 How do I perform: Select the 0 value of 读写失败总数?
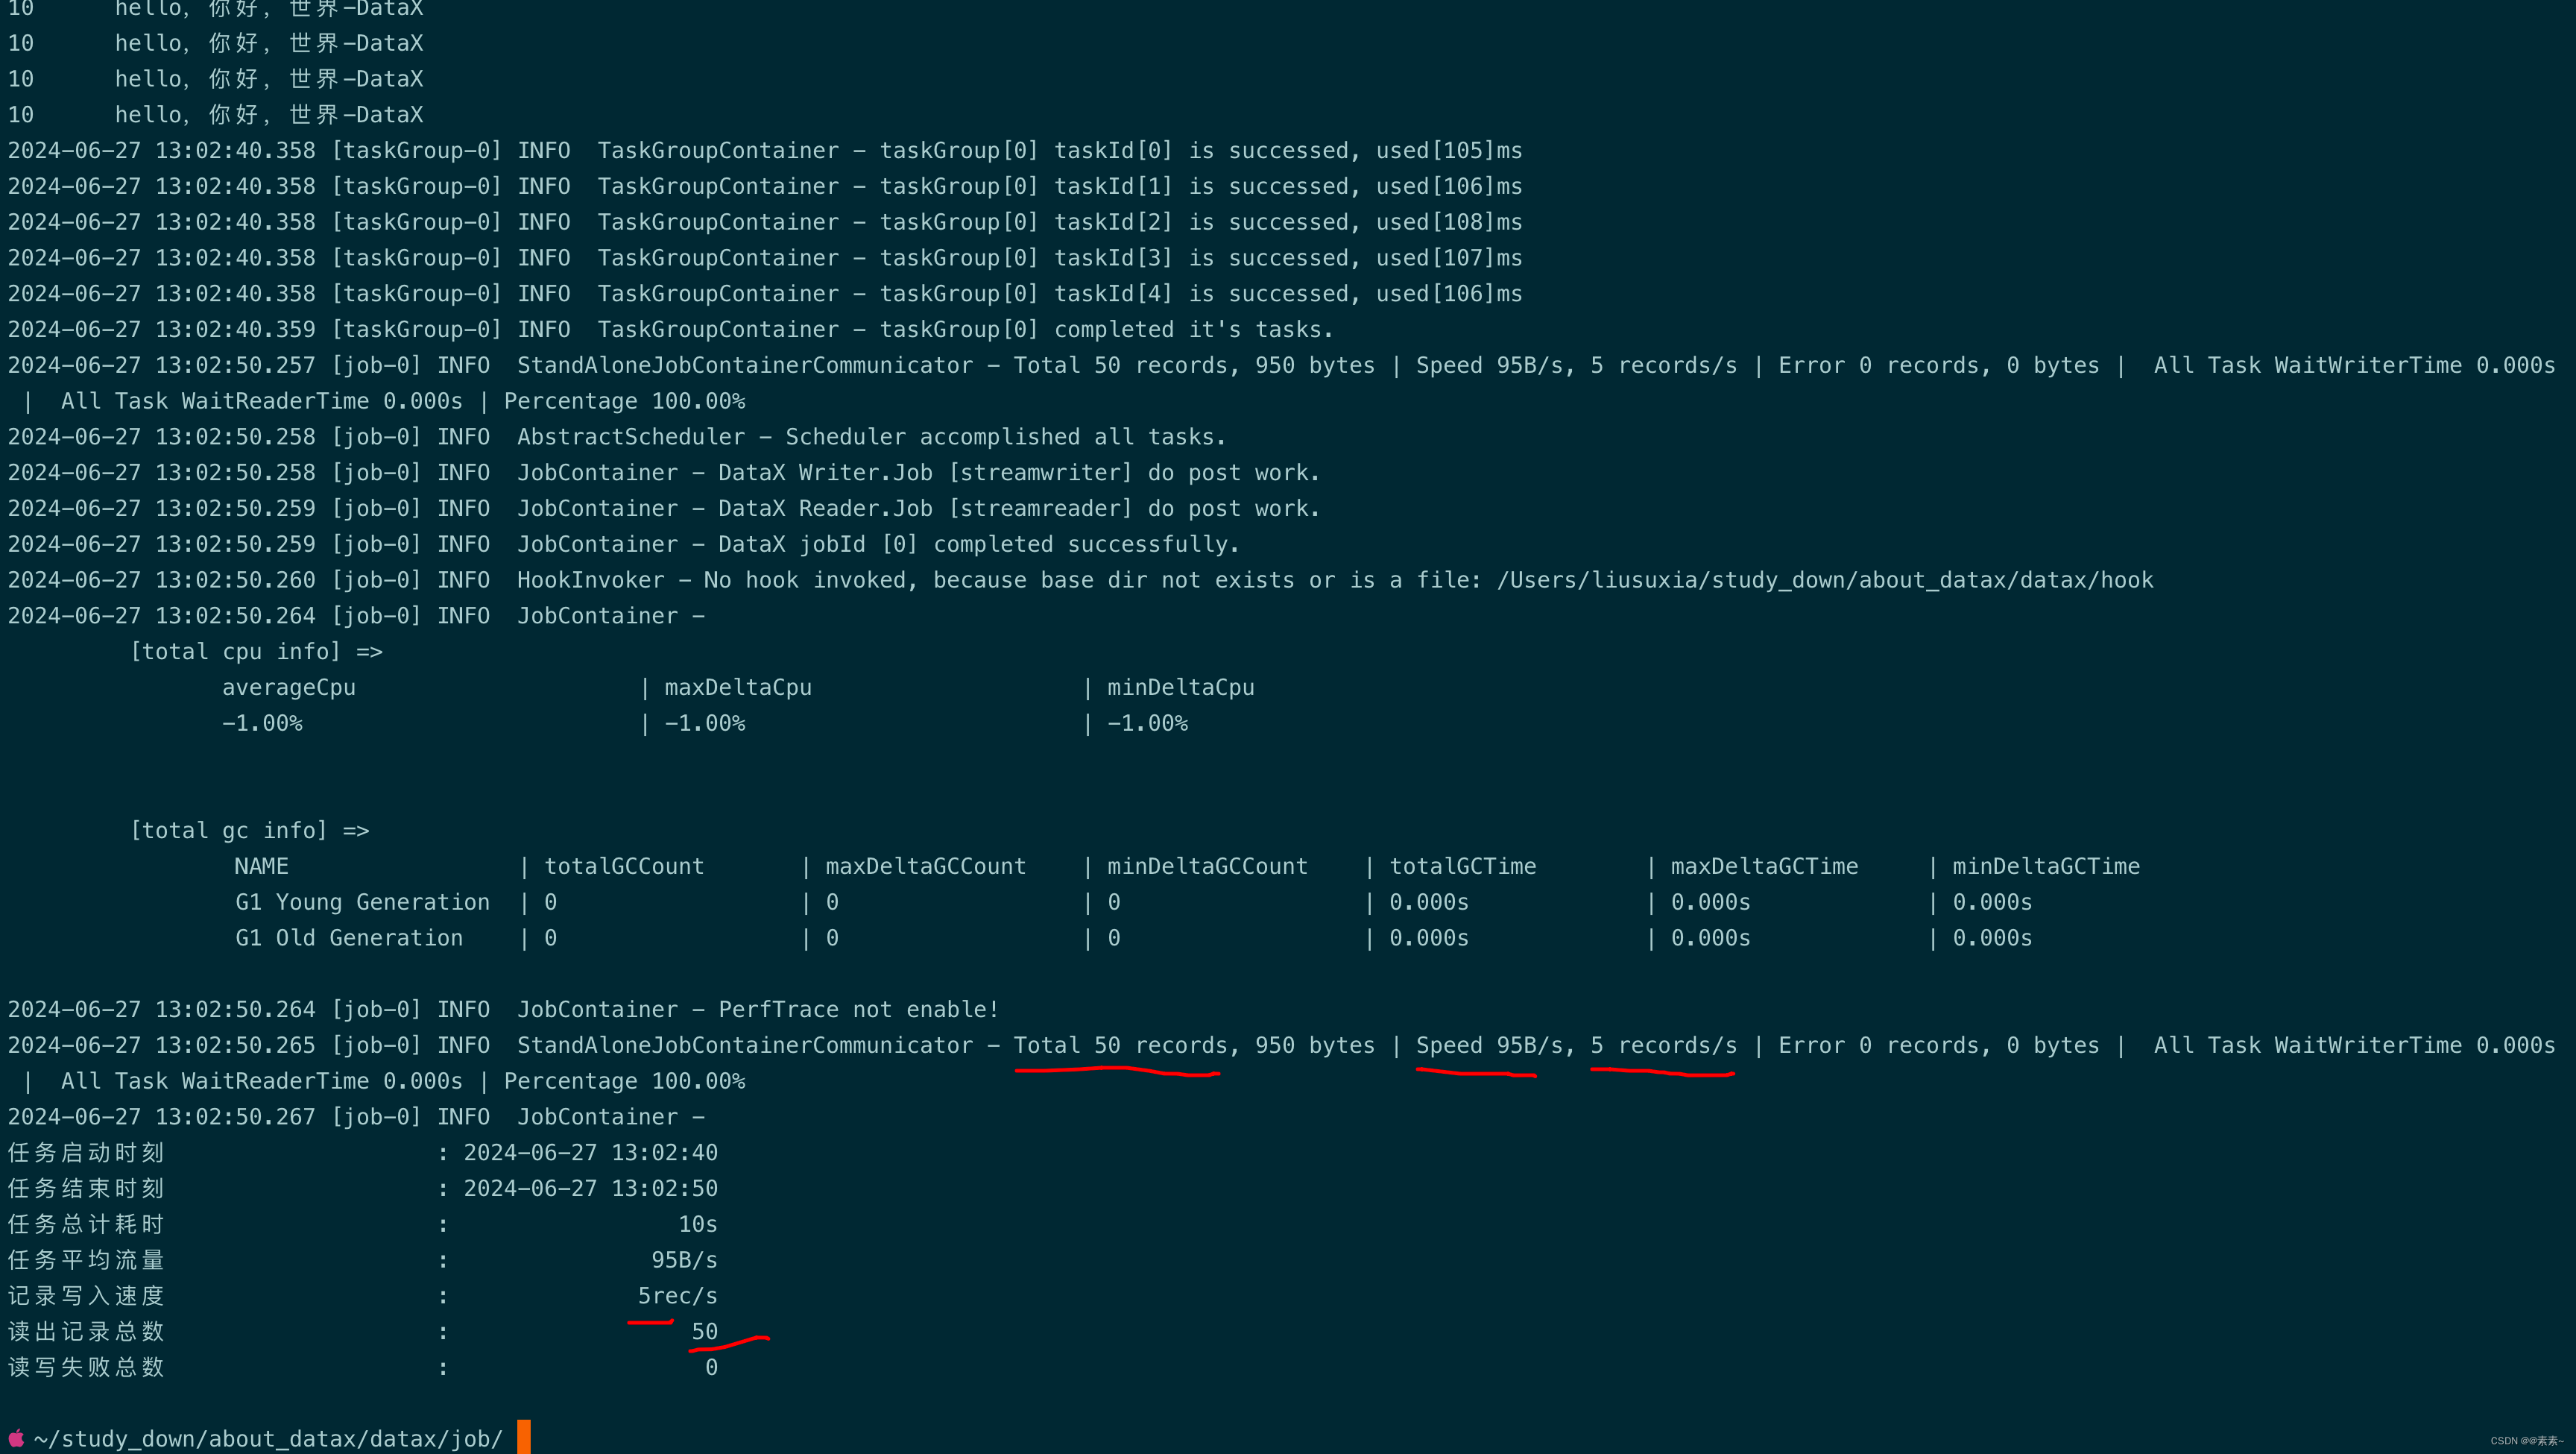(x=711, y=1368)
